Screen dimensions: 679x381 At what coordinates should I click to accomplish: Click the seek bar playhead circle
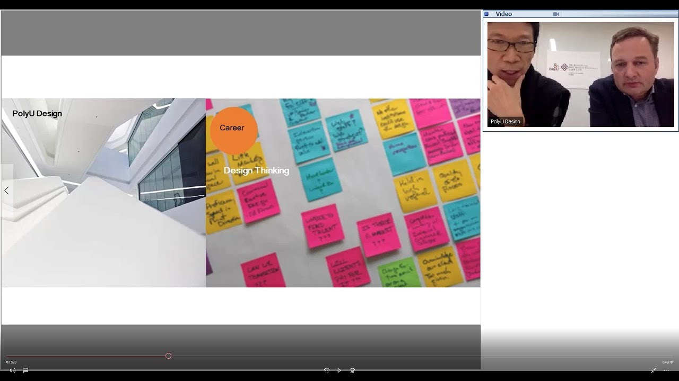coord(168,356)
